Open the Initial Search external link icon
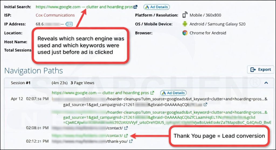Image resolution: width=276 pixels, height=150 pixels. tap(135, 7)
